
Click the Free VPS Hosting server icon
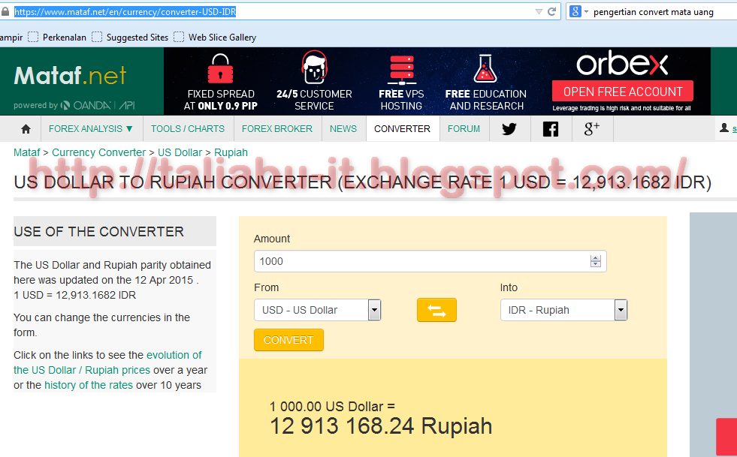point(401,69)
